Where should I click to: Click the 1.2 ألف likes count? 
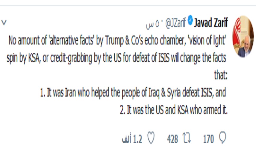133,139
